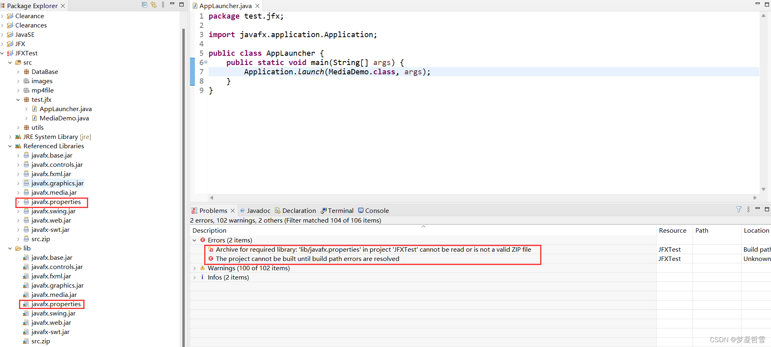Select the utils package
The image size is (771, 347).
click(37, 127)
